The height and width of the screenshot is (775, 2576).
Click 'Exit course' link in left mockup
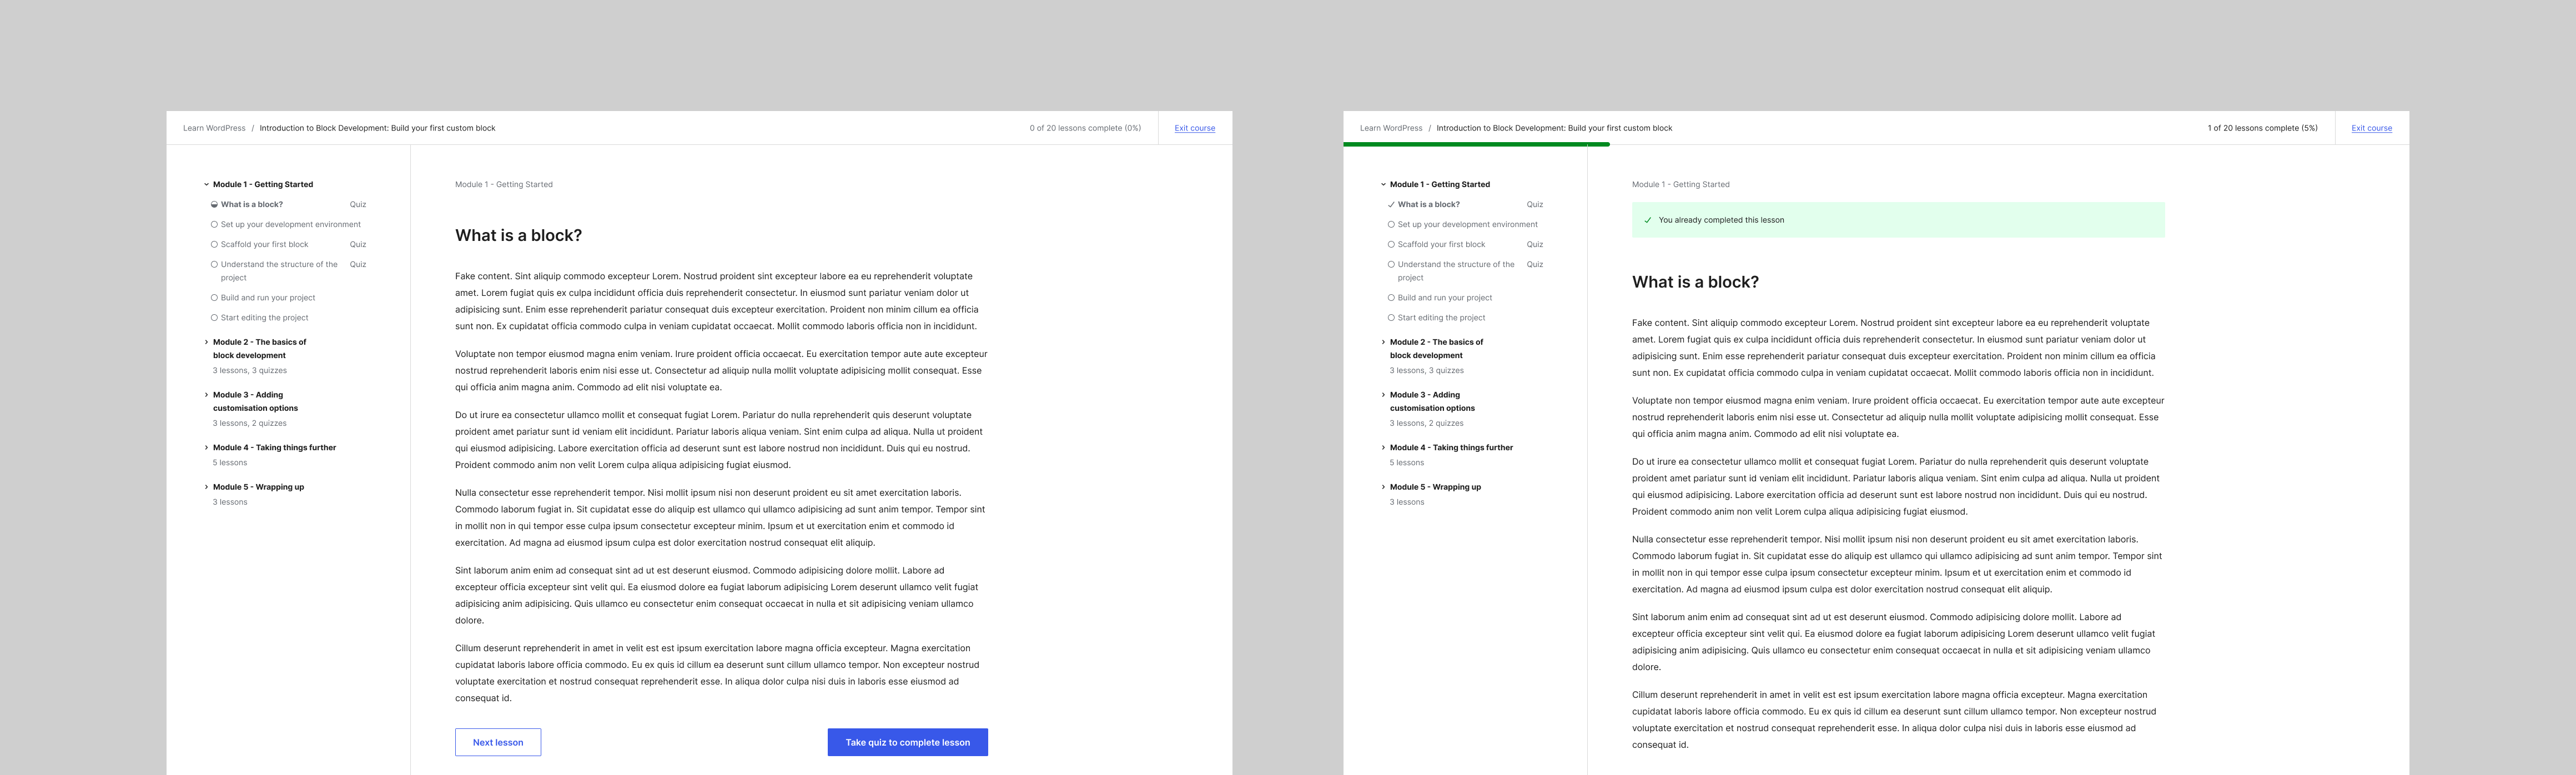click(x=1194, y=128)
